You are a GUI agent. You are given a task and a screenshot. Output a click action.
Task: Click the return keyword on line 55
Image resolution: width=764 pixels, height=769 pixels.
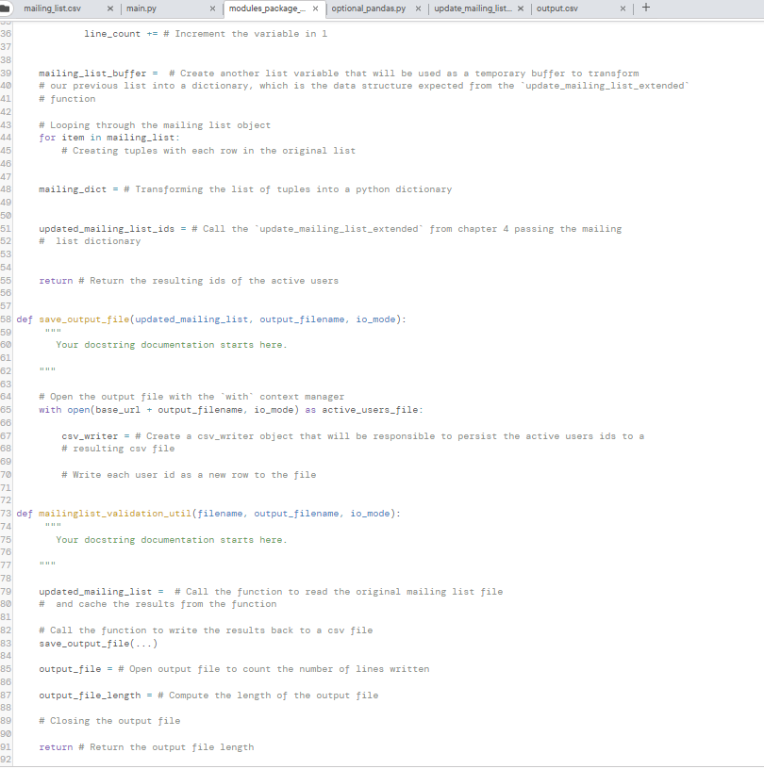pos(55,280)
